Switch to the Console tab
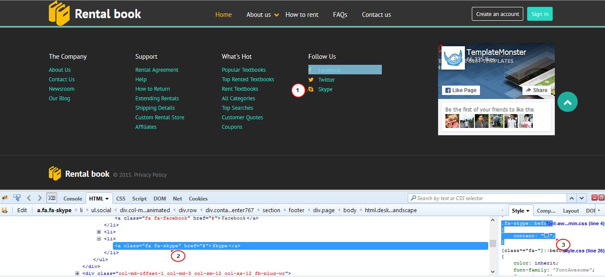The height and width of the screenshot is (277, 605). pos(72,198)
